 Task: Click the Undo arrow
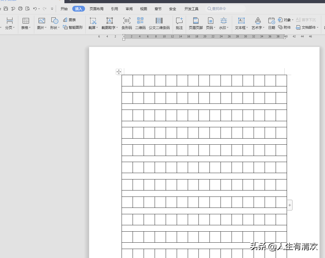(x=35, y=9)
